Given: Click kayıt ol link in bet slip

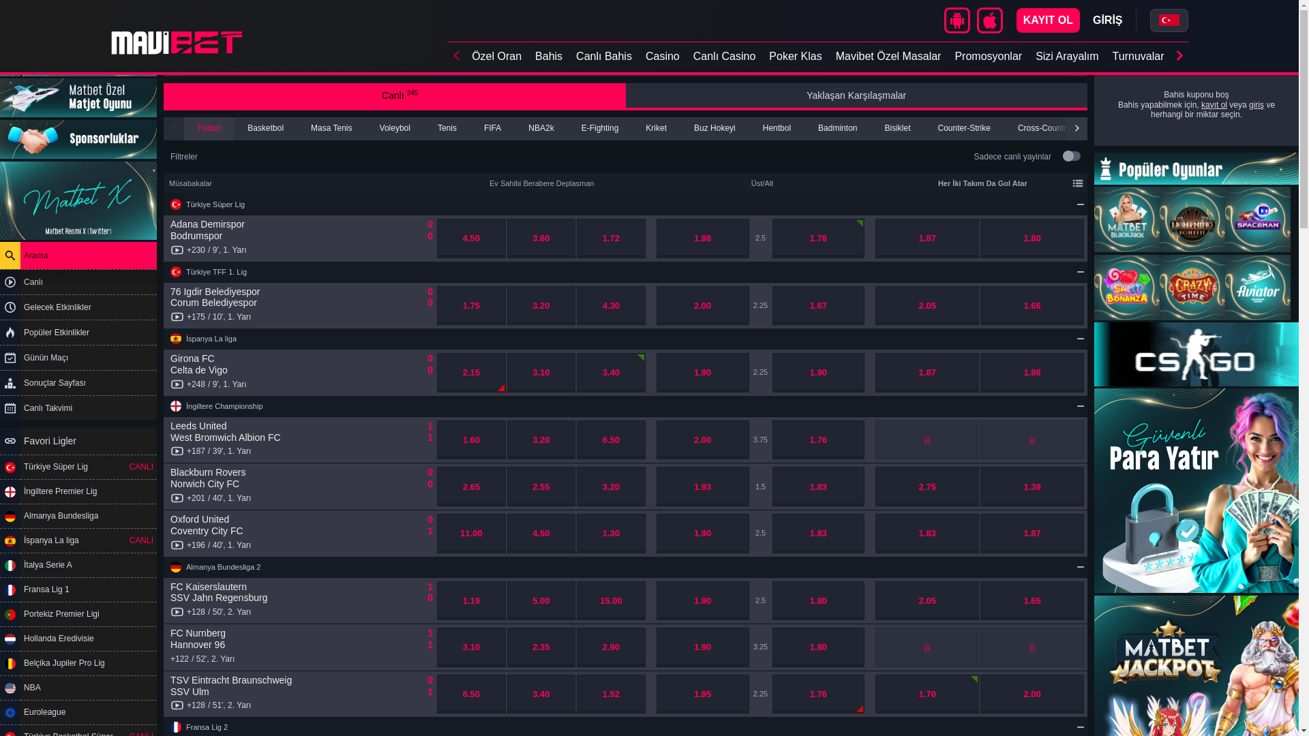Looking at the screenshot, I should coord(1214,105).
